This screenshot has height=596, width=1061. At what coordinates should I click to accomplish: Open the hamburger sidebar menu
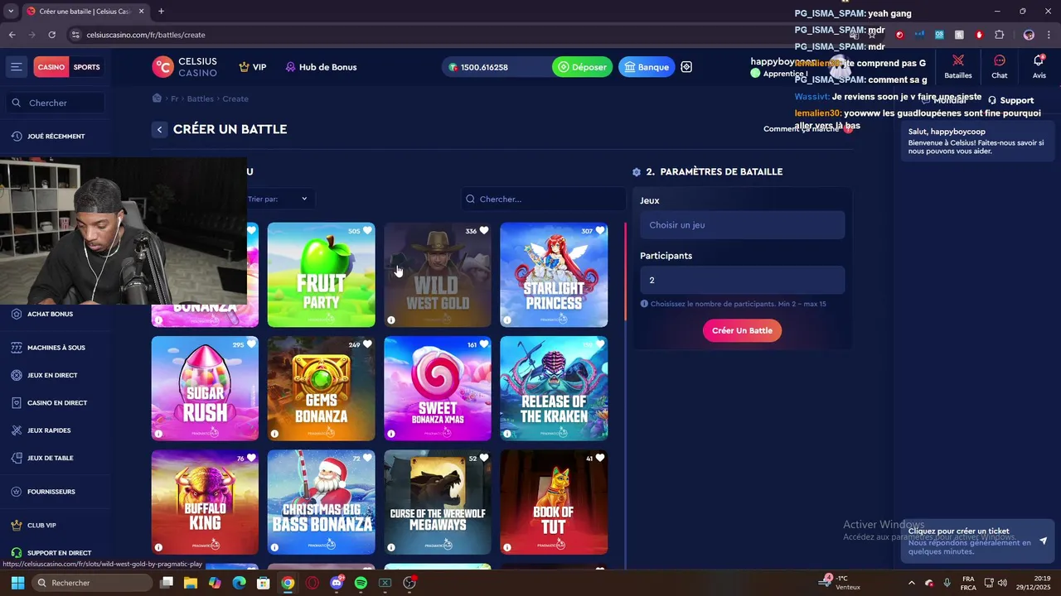point(16,67)
